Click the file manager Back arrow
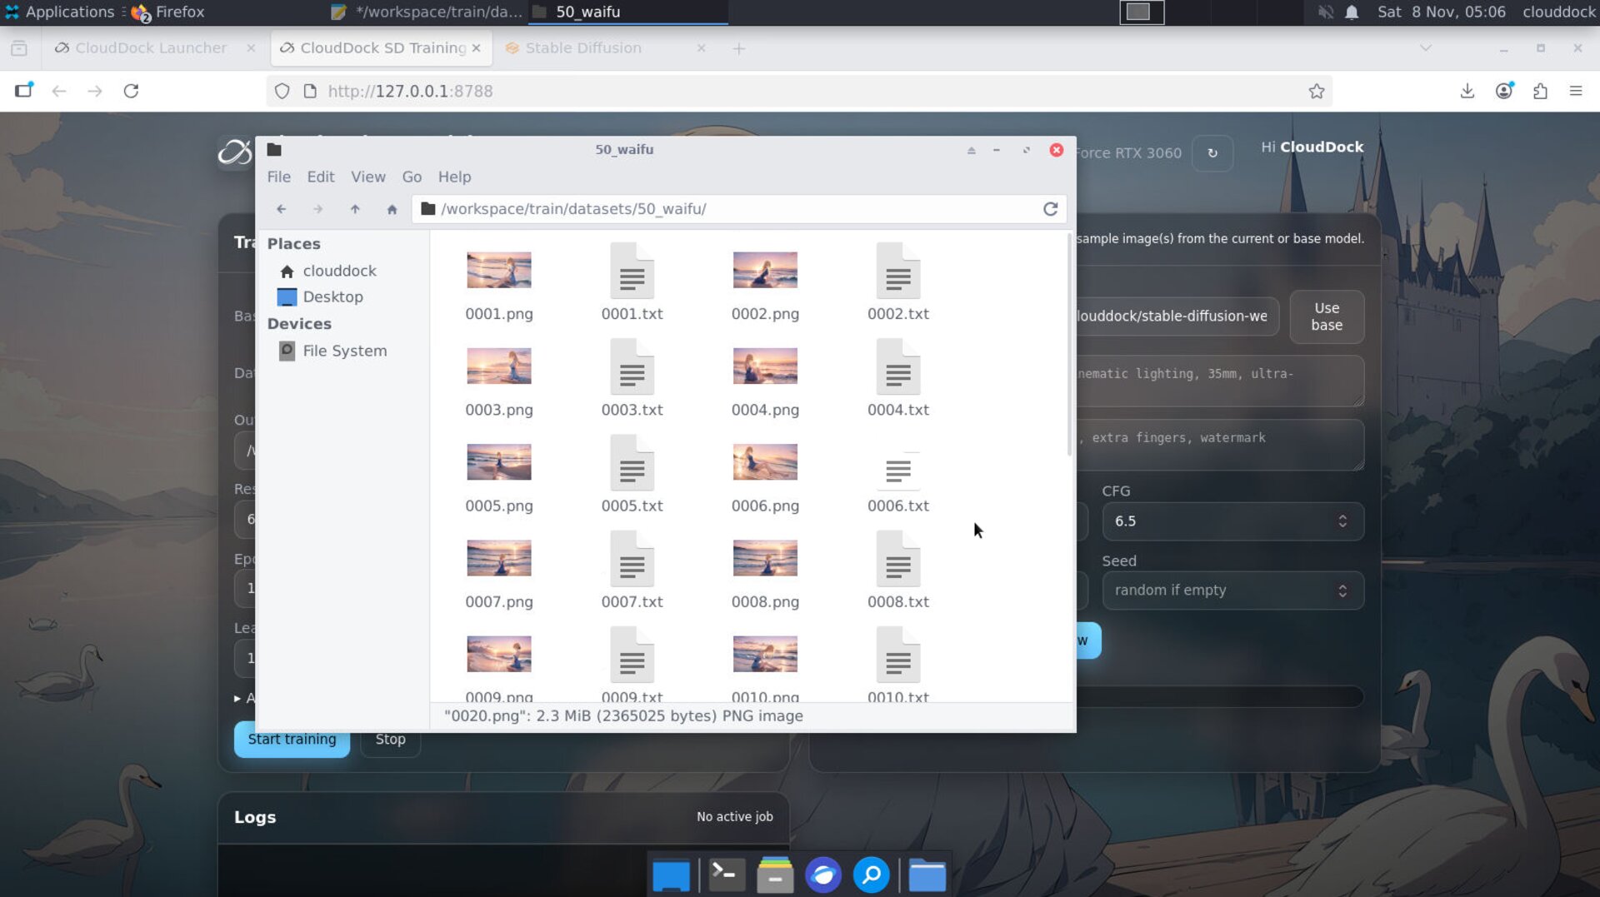Screen dimensions: 1600x897 click(281, 209)
